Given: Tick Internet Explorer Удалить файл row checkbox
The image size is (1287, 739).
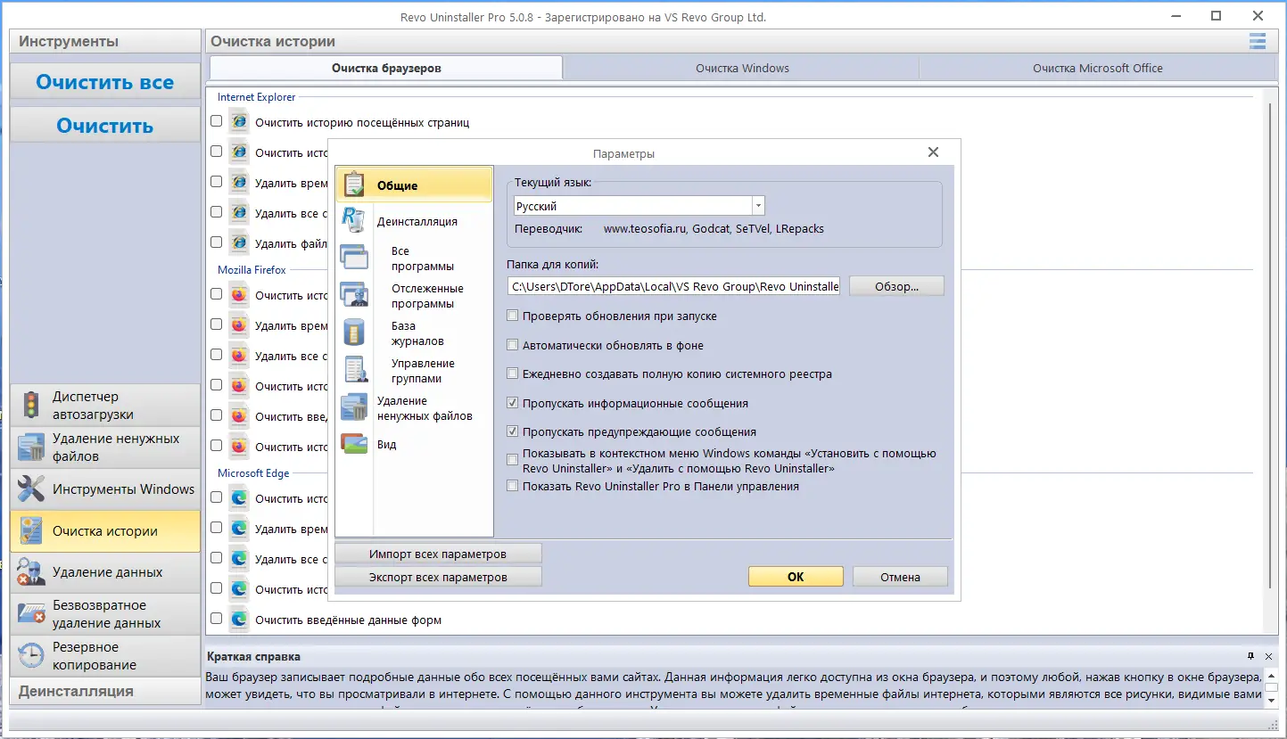Looking at the screenshot, I should [x=216, y=242].
